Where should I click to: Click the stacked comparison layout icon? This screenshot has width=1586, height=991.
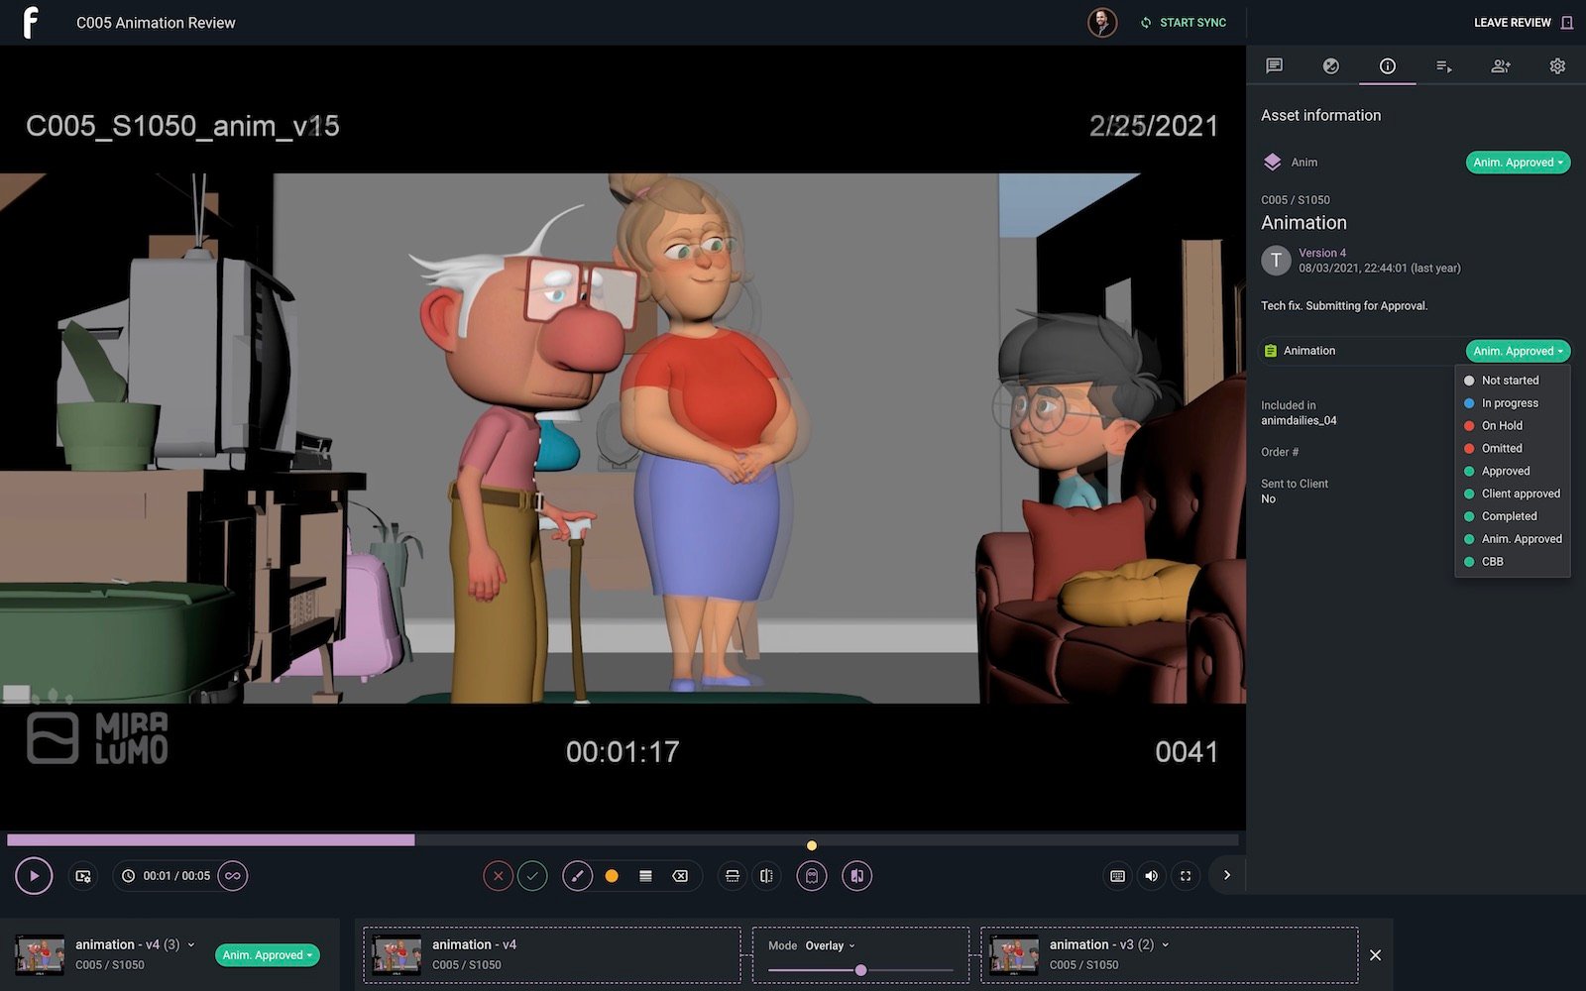coord(733,876)
